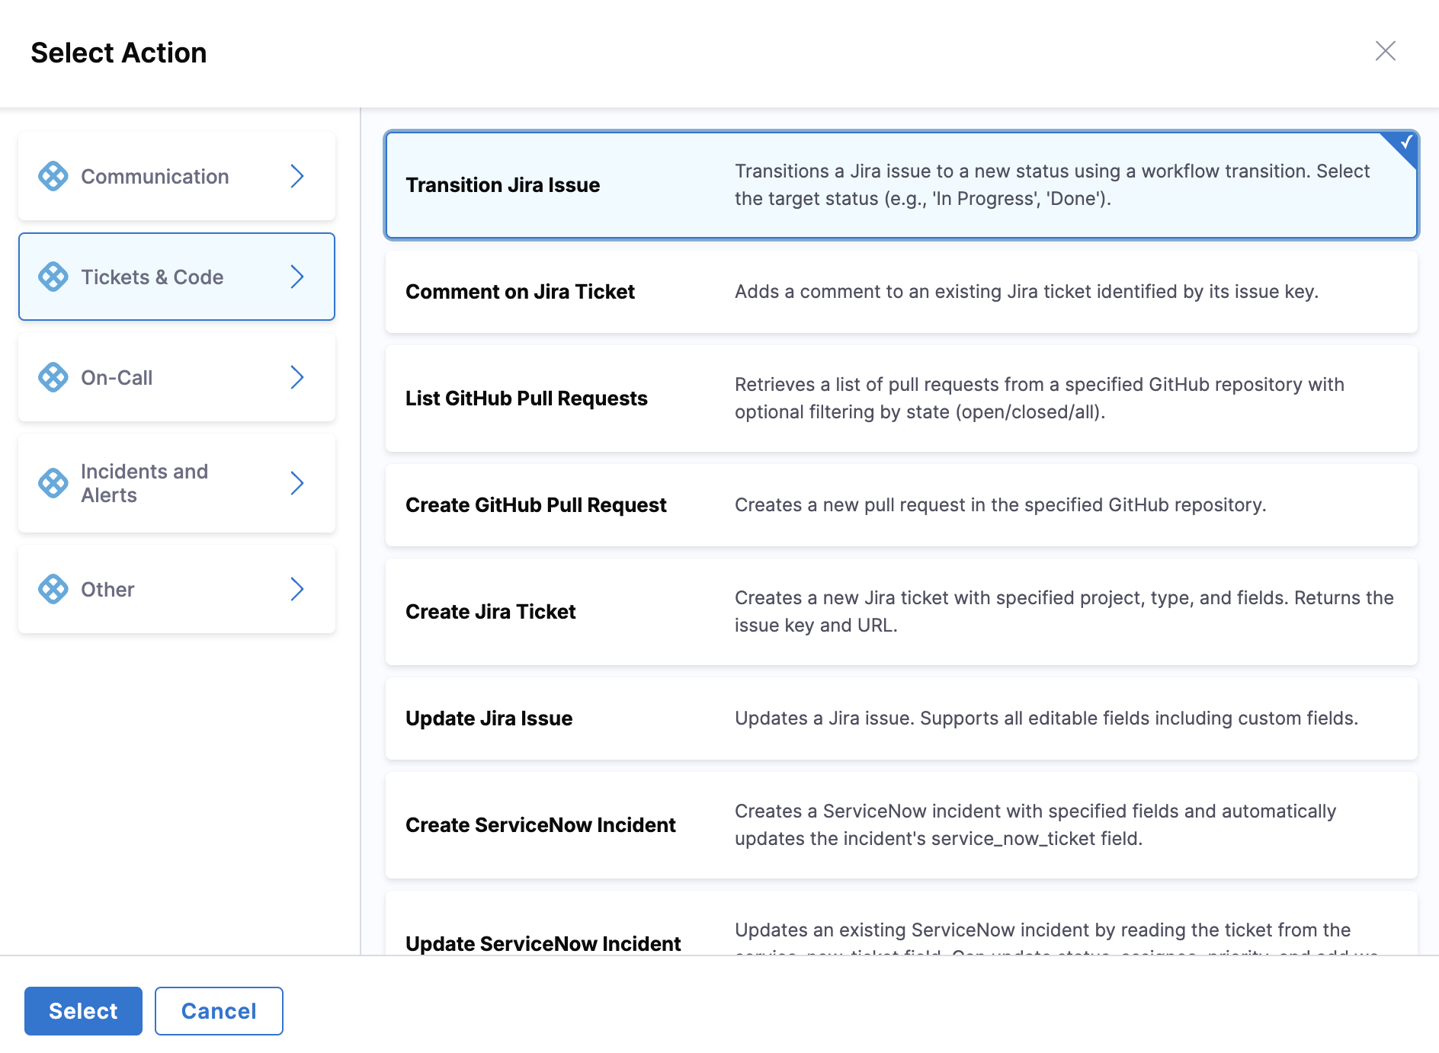This screenshot has width=1439, height=1053.
Task: Click the Cancel button
Action: [219, 1011]
